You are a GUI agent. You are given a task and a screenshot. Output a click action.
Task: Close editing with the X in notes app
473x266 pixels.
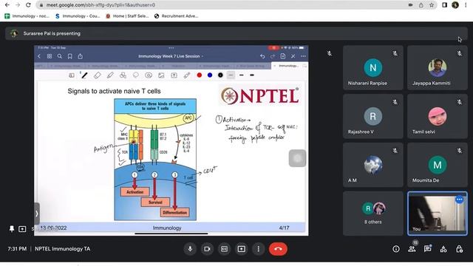[x=293, y=56]
